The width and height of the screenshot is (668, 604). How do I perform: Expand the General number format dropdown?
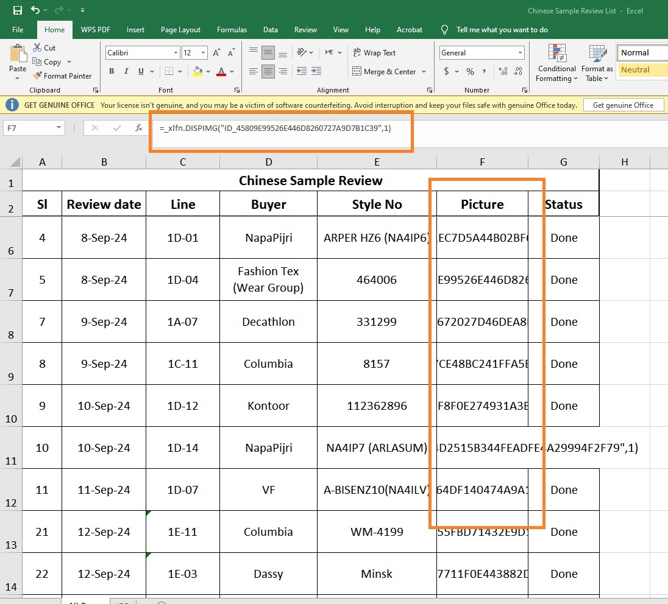pyautogui.click(x=519, y=53)
